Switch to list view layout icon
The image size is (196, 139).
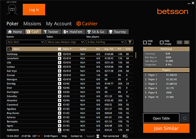[x=187, y=42]
